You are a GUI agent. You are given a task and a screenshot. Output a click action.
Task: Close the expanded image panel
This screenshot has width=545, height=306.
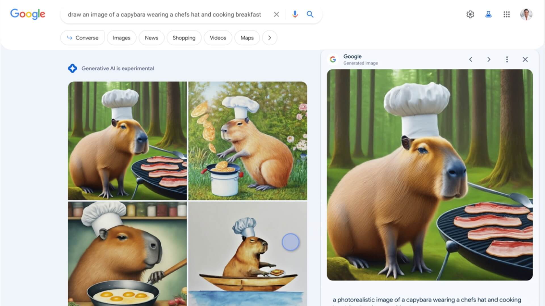pyautogui.click(x=525, y=59)
